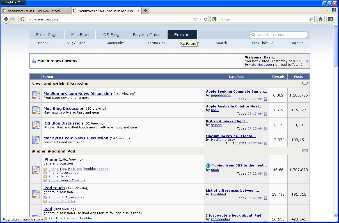Screen dimensions: 339x223
Task: Click the vertical scrollbar up arrow
Action: click(x=335, y=26)
